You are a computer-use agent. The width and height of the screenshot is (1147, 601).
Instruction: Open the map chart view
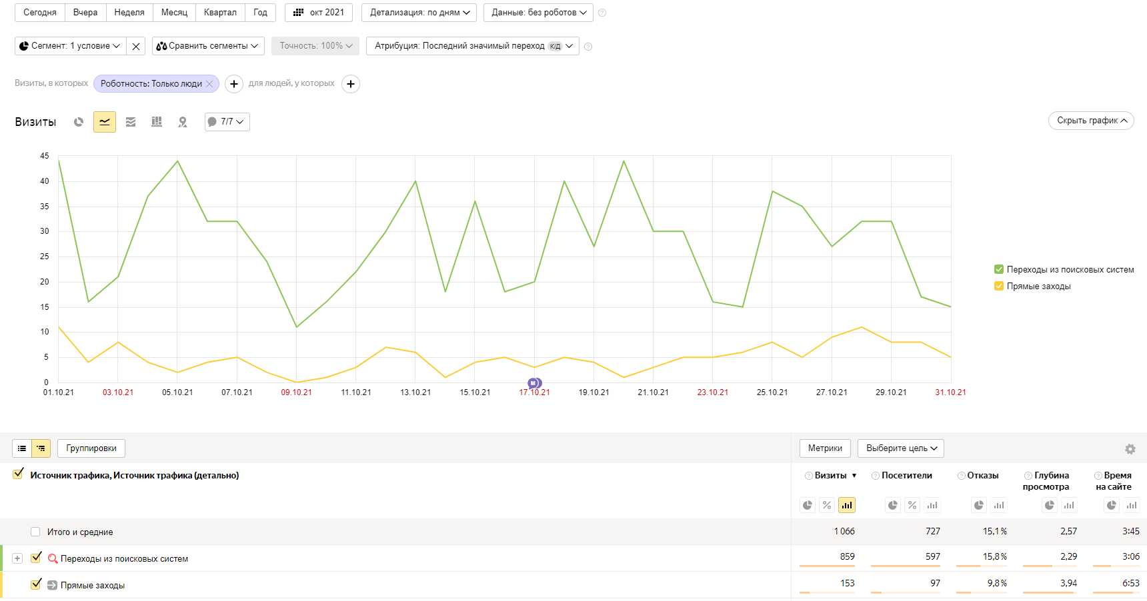pyautogui.click(x=183, y=122)
